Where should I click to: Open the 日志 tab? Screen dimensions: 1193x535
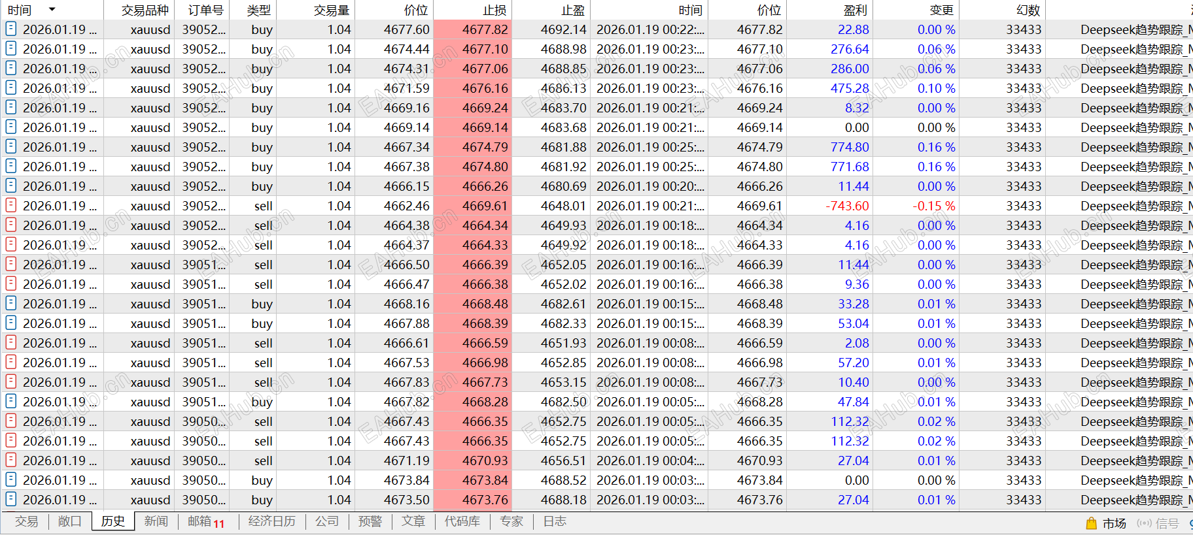pos(555,521)
